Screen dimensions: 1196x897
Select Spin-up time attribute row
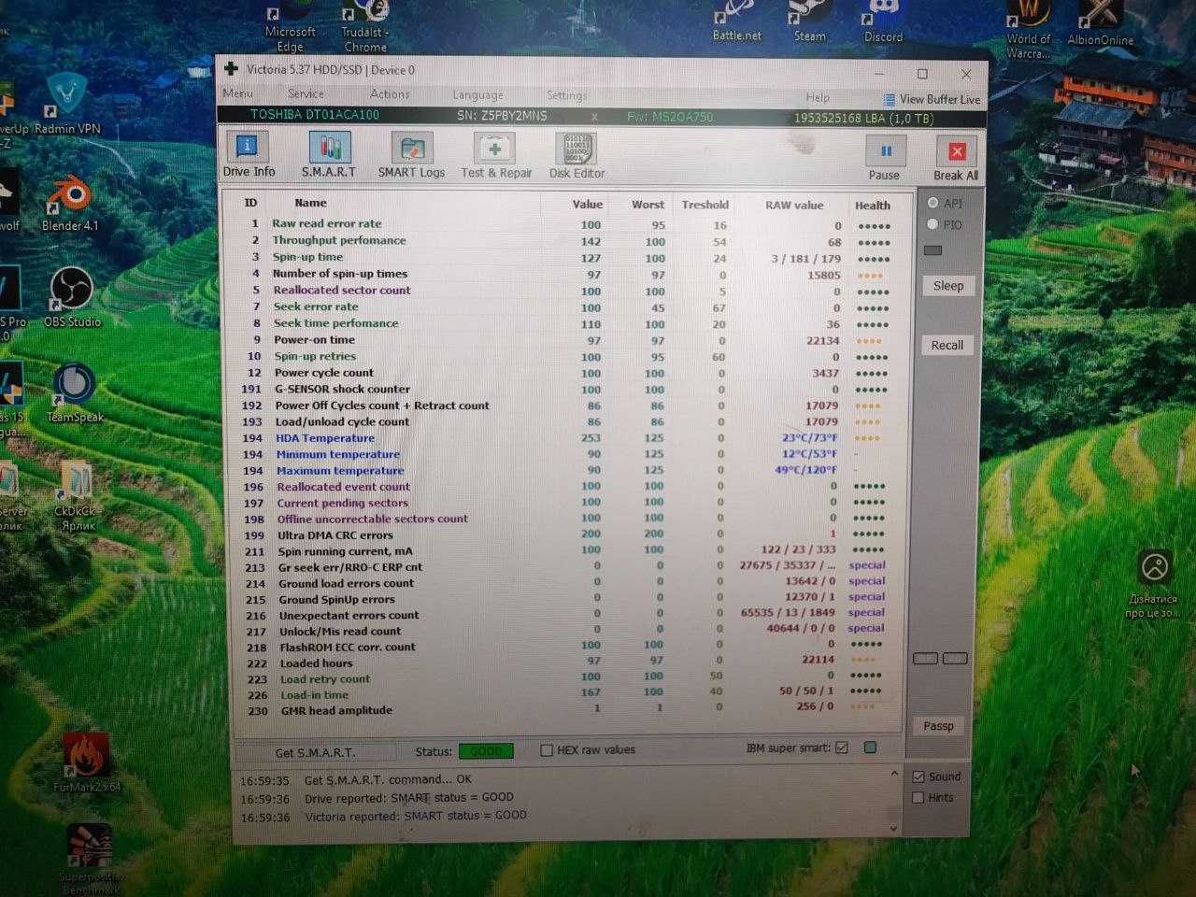pyautogui.click(x=566, y=258)
